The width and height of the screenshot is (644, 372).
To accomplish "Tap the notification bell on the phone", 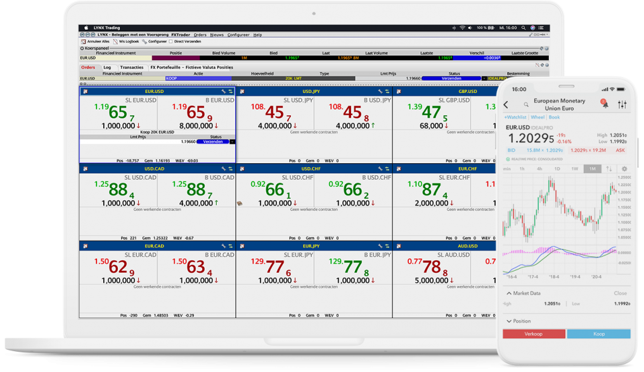I will tap(605, 105).
